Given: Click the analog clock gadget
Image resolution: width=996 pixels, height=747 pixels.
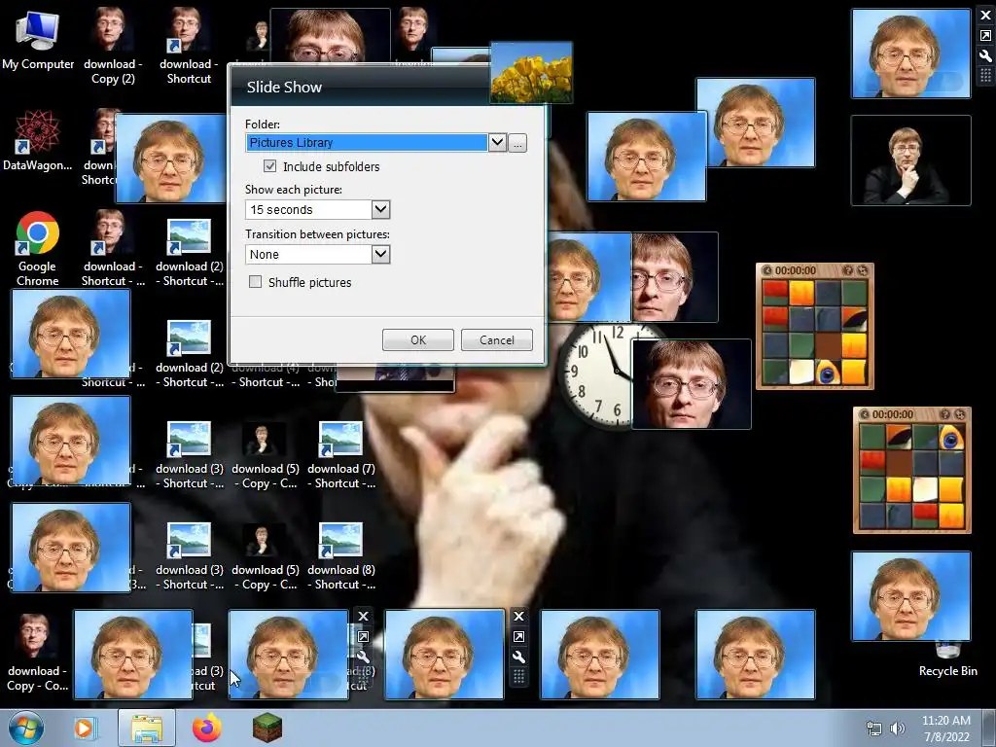Looking at the screenshot, I should 596,376.
